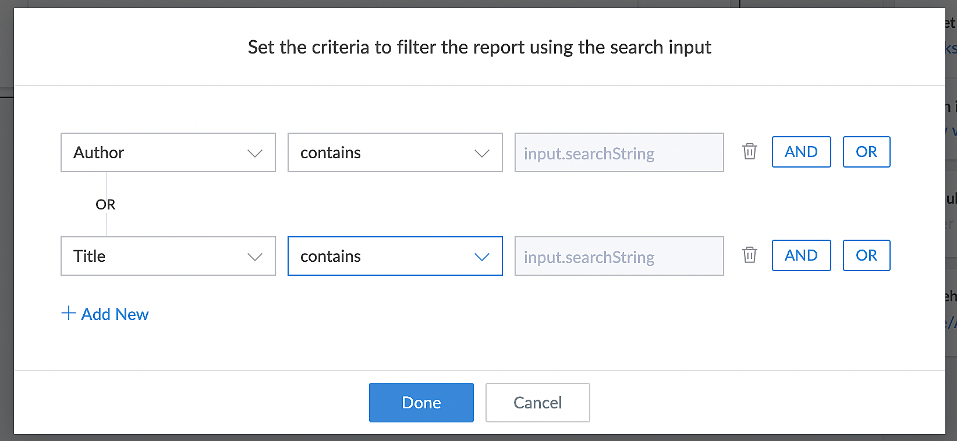The width and height of the screenshot is (957, 441).
Task: Click the dialog heading about filter criteria
Action: 479,47
